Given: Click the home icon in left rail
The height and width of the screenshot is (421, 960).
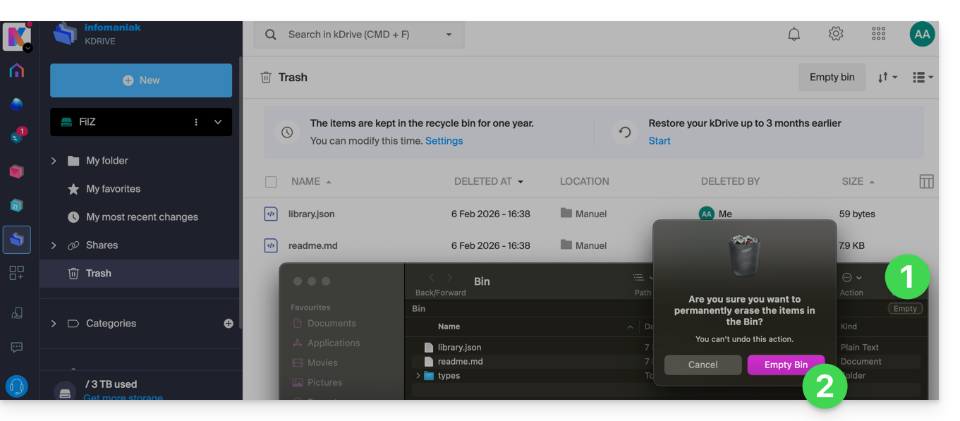Looking at the screenshot, I should [x=17, y=71].
